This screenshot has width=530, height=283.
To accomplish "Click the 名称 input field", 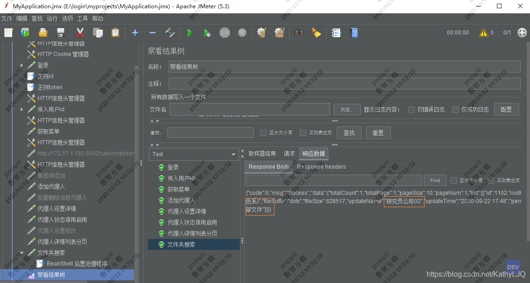I will tap(344, 67).
